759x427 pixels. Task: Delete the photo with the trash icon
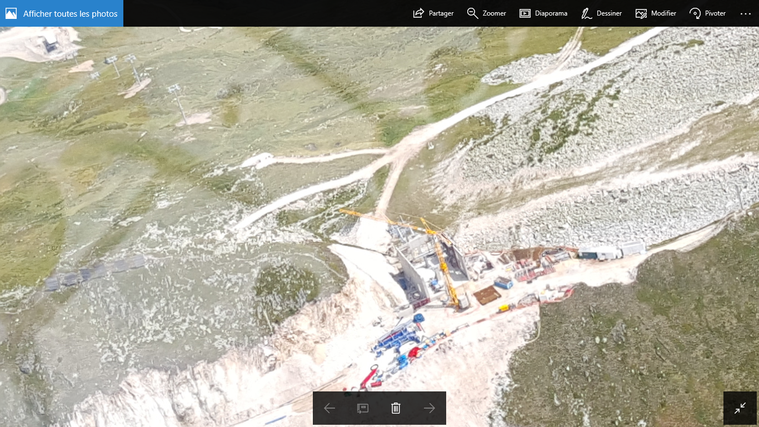coord(396,408)
